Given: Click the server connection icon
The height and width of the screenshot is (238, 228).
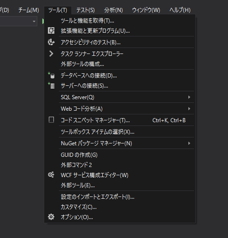Looking at the screenshot, I should (x=51, y=85).
